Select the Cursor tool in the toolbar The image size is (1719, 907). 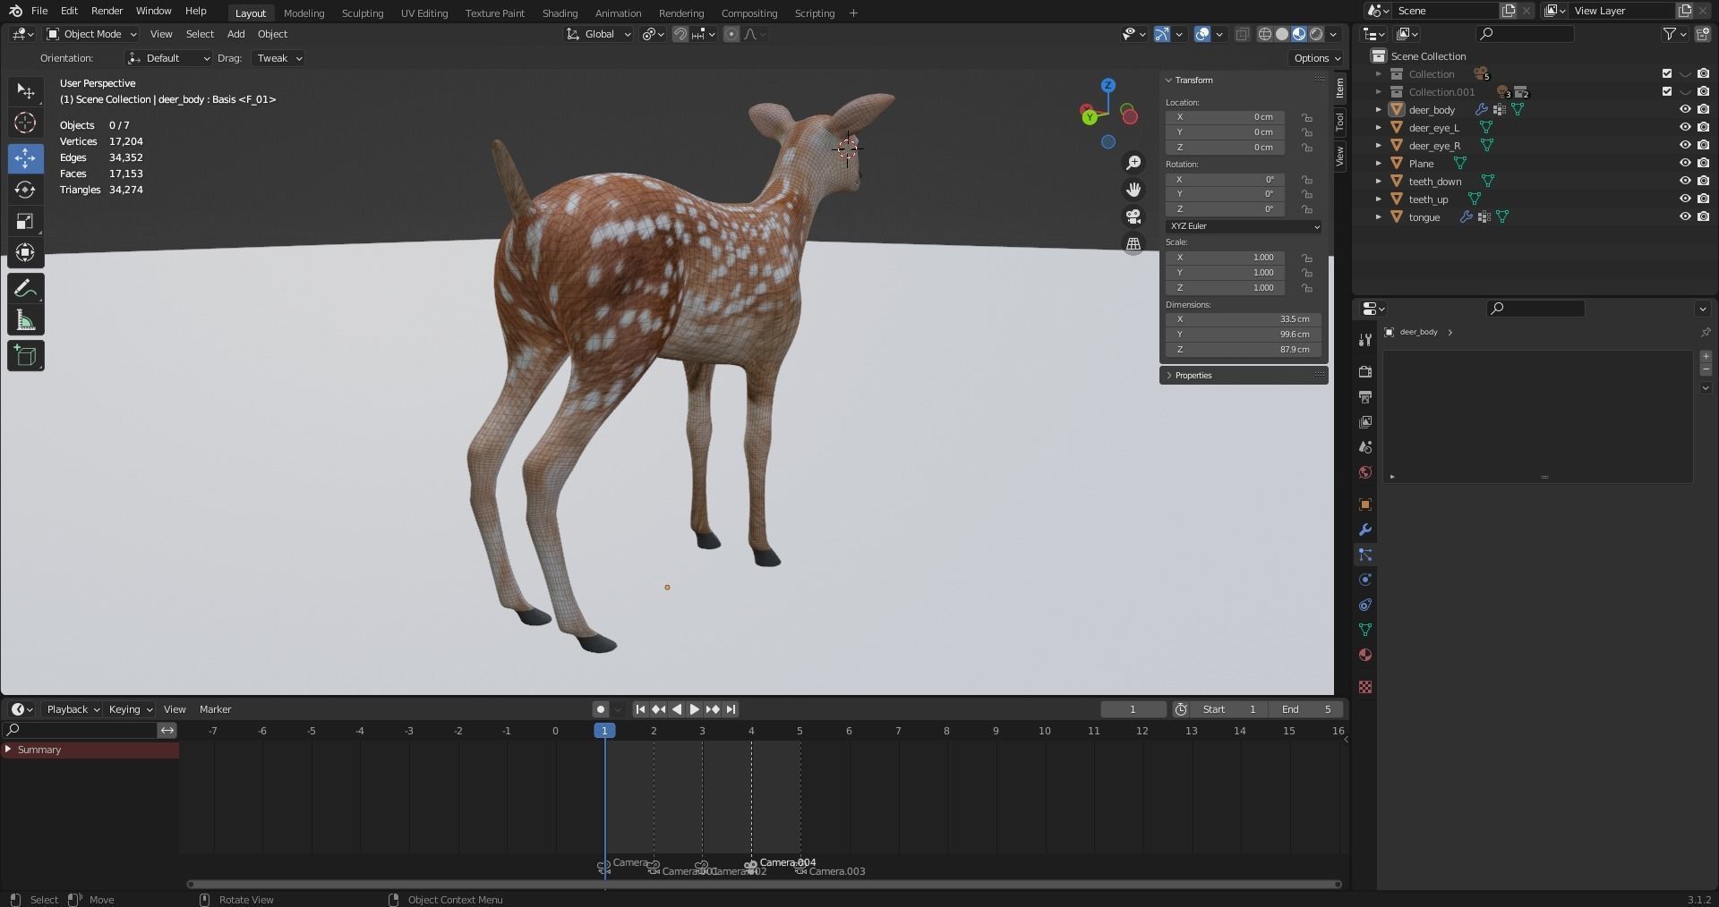25,123
